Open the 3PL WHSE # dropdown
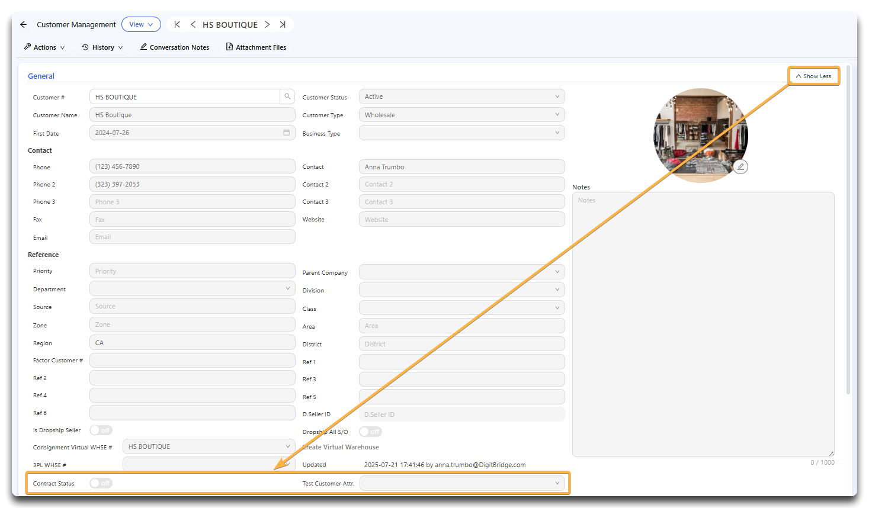 pyautogui.click(x=209, y=464)
